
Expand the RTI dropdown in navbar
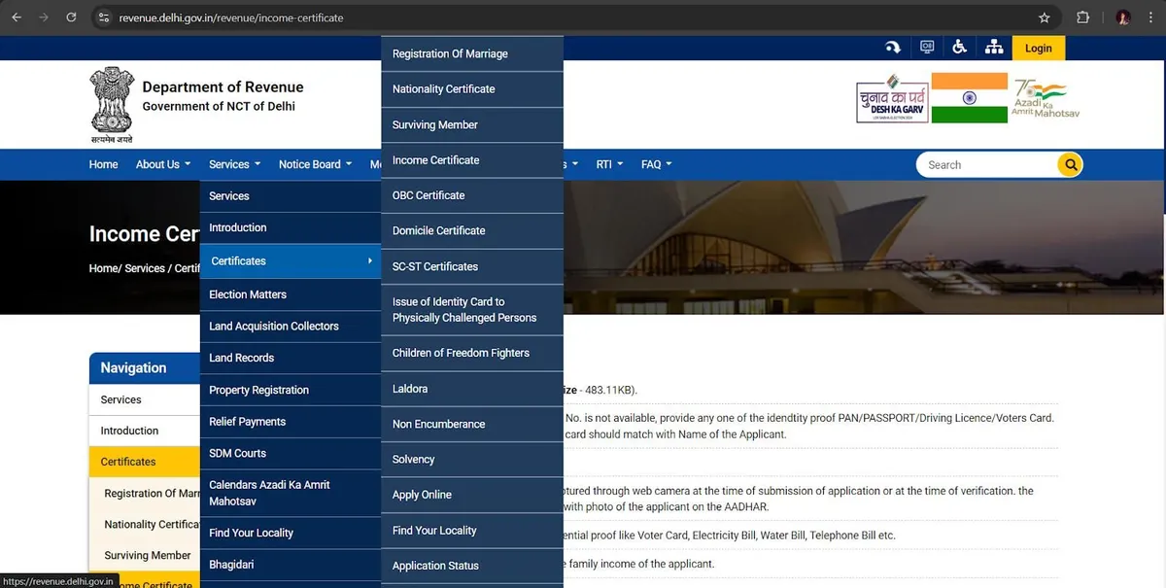click(x=609, y=164)
